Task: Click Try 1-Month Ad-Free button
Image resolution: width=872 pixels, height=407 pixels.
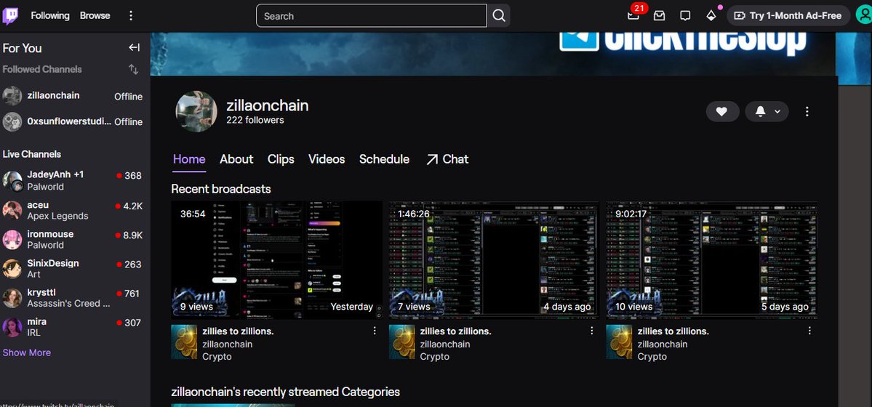Action: pos(788,15)
